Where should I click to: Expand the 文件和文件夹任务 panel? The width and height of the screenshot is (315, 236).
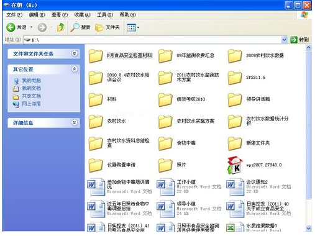click(75, 53)
